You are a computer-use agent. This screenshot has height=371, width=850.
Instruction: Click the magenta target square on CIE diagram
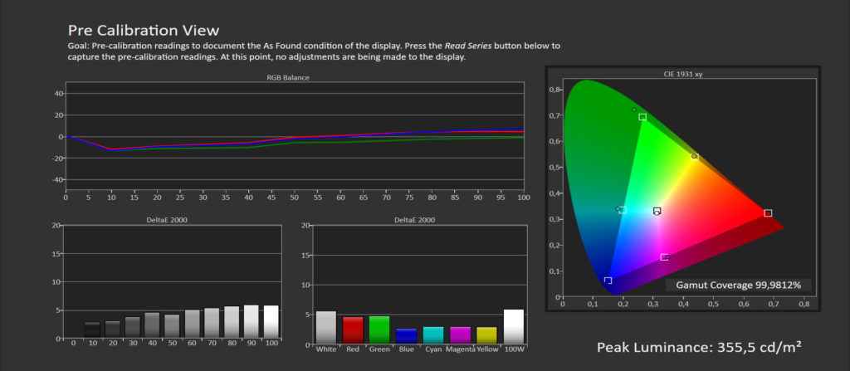click(x=664, y=257)
